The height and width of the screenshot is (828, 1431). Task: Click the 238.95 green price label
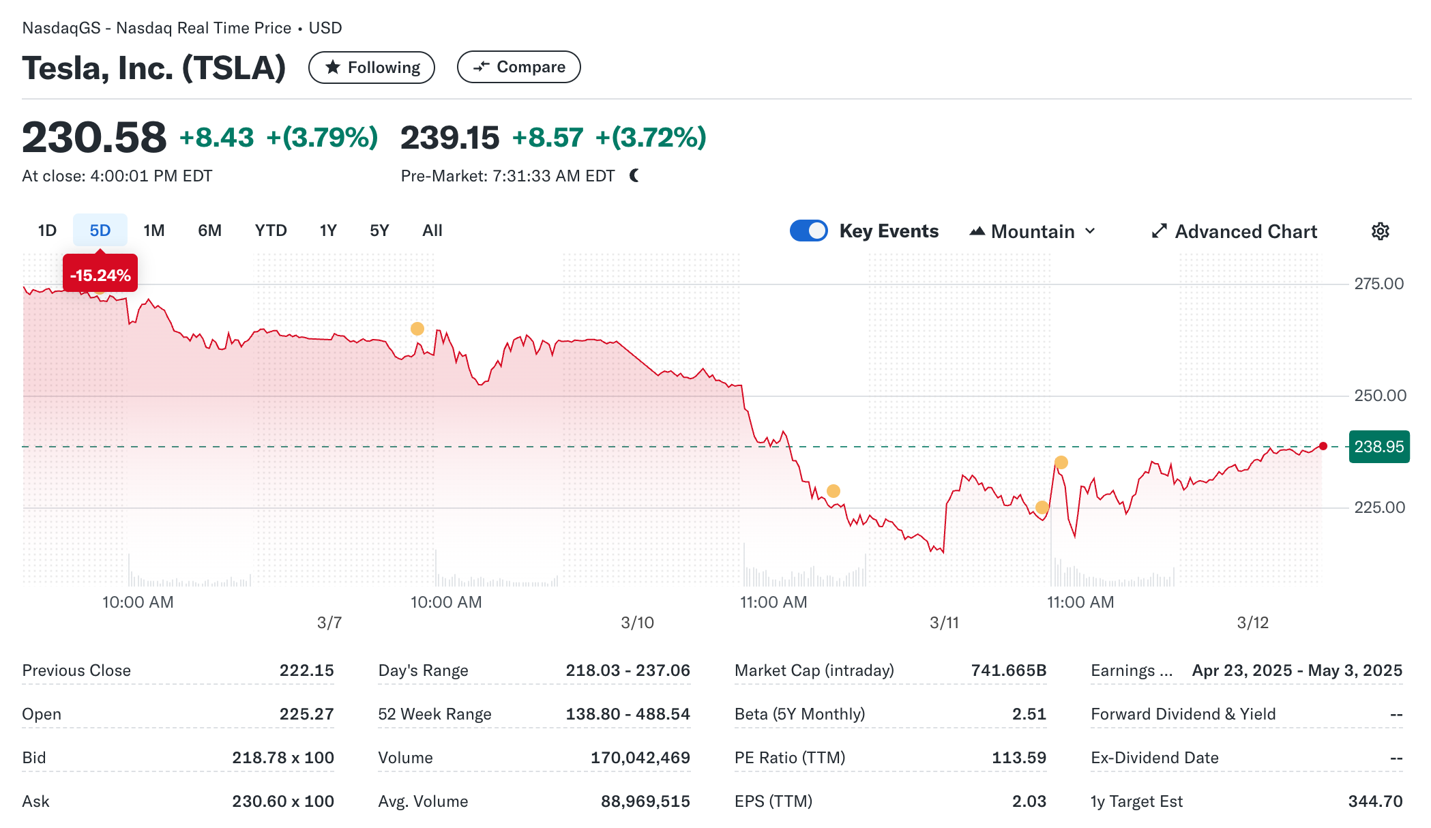pyautogui.click(x=1378, y=447)
